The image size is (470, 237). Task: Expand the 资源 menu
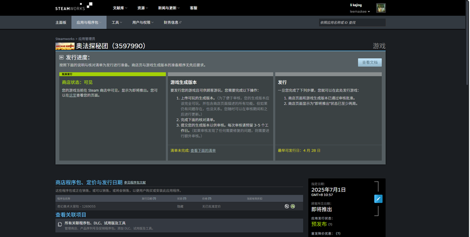(142, 8)
